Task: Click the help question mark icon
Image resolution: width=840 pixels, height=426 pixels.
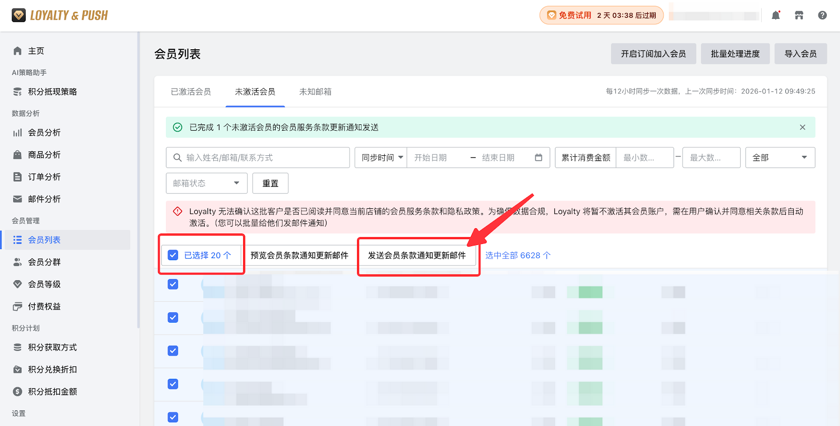Action: (822, 15)
